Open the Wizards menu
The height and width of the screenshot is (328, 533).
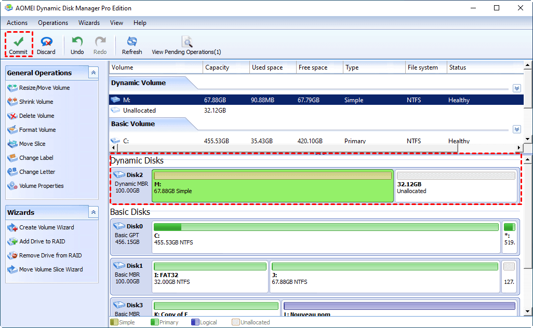coord(89,23)
